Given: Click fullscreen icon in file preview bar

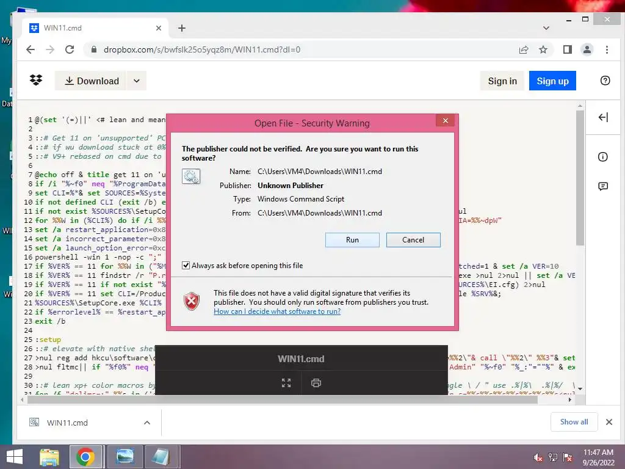Looking at the screenshot, I should (x=286, y=383).
